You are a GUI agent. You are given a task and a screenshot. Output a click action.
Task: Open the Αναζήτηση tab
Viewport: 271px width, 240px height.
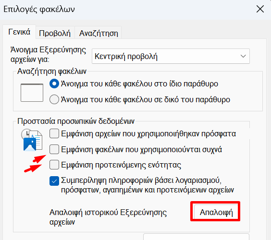[x=99, y=33]
